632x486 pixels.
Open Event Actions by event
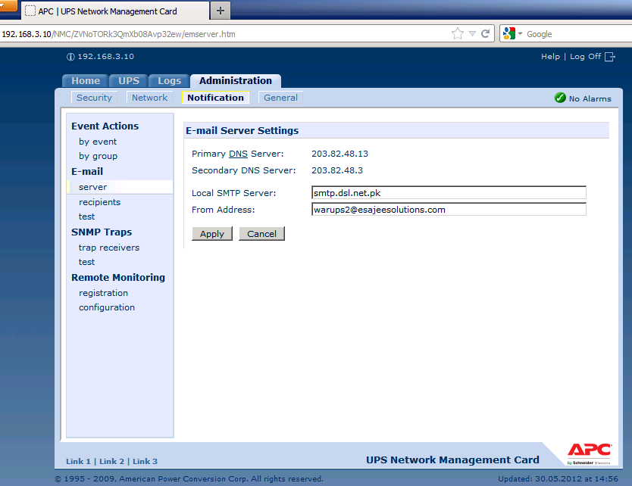point(98,142)
